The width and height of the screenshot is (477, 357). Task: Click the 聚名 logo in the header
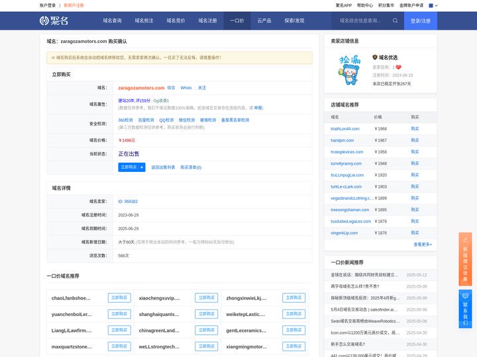click(x=54, y=20)
